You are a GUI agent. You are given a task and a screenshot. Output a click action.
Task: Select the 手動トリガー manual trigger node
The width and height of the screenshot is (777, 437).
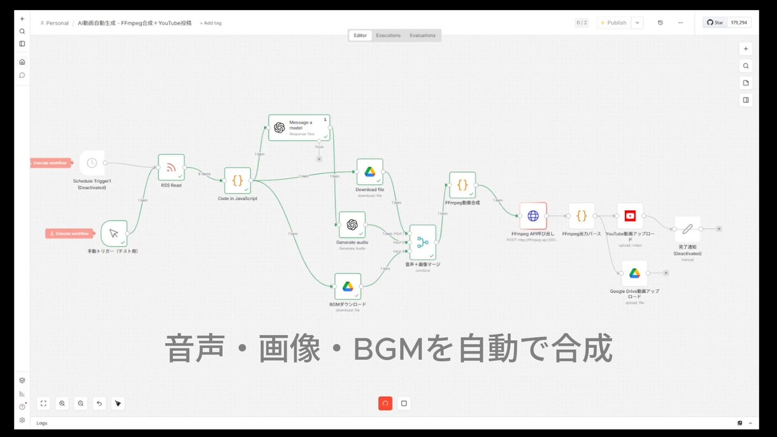pyautogui.click(x=114, y=234)
